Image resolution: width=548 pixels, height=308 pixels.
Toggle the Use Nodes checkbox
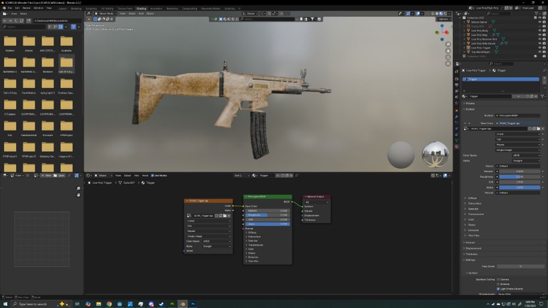(x=152, y=176)
